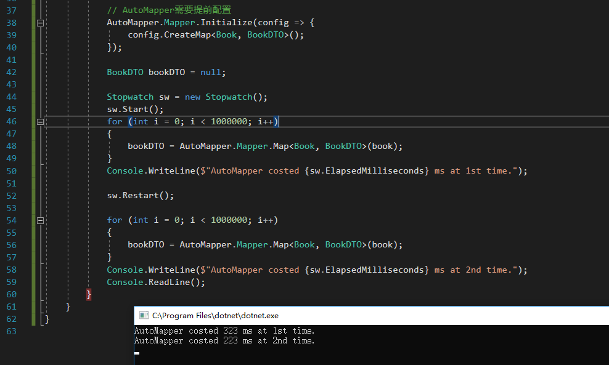Collapse the first for loop on line 46
The height and width of the screenshot is (365, 609).
(40, 122)
